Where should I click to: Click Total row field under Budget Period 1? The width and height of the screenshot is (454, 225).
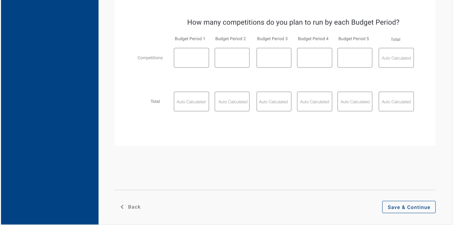click(x=191, y=102)
